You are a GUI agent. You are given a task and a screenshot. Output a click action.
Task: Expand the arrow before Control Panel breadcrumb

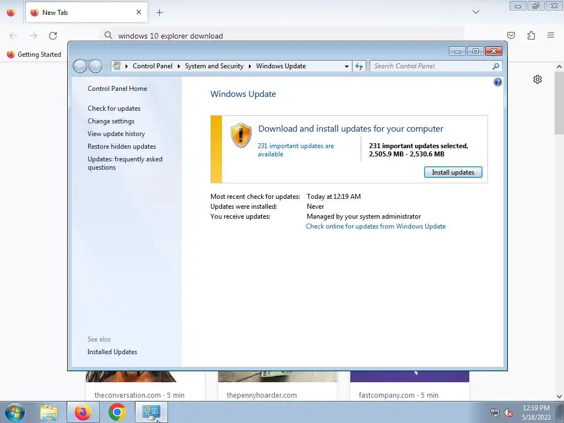tap(127, 66)
